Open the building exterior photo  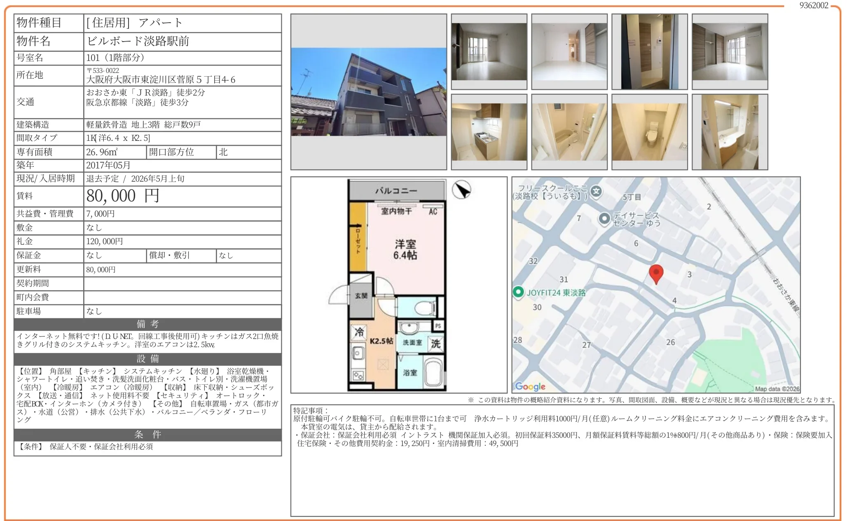[x=368, y=92]
